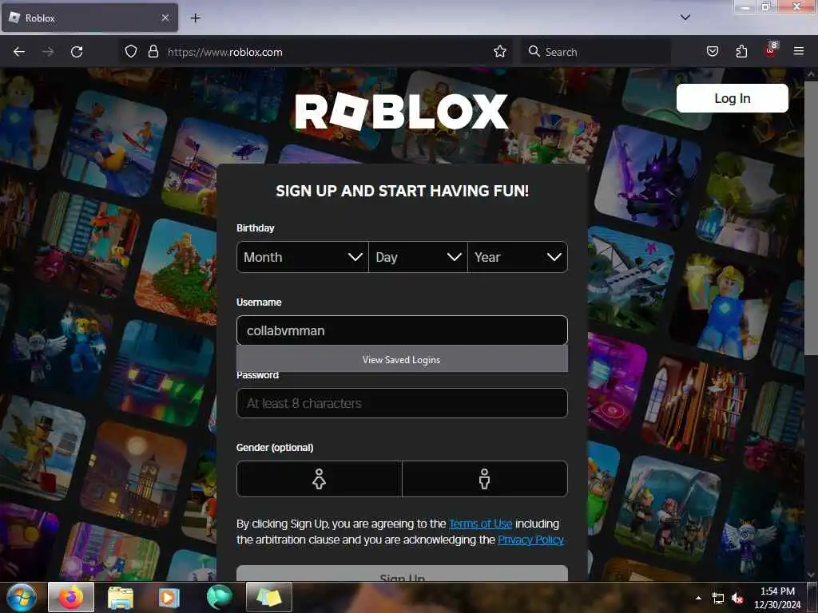Click the purple dragon game thumbnail
This screenshot has height=613, width=818.
click(647, 178)
